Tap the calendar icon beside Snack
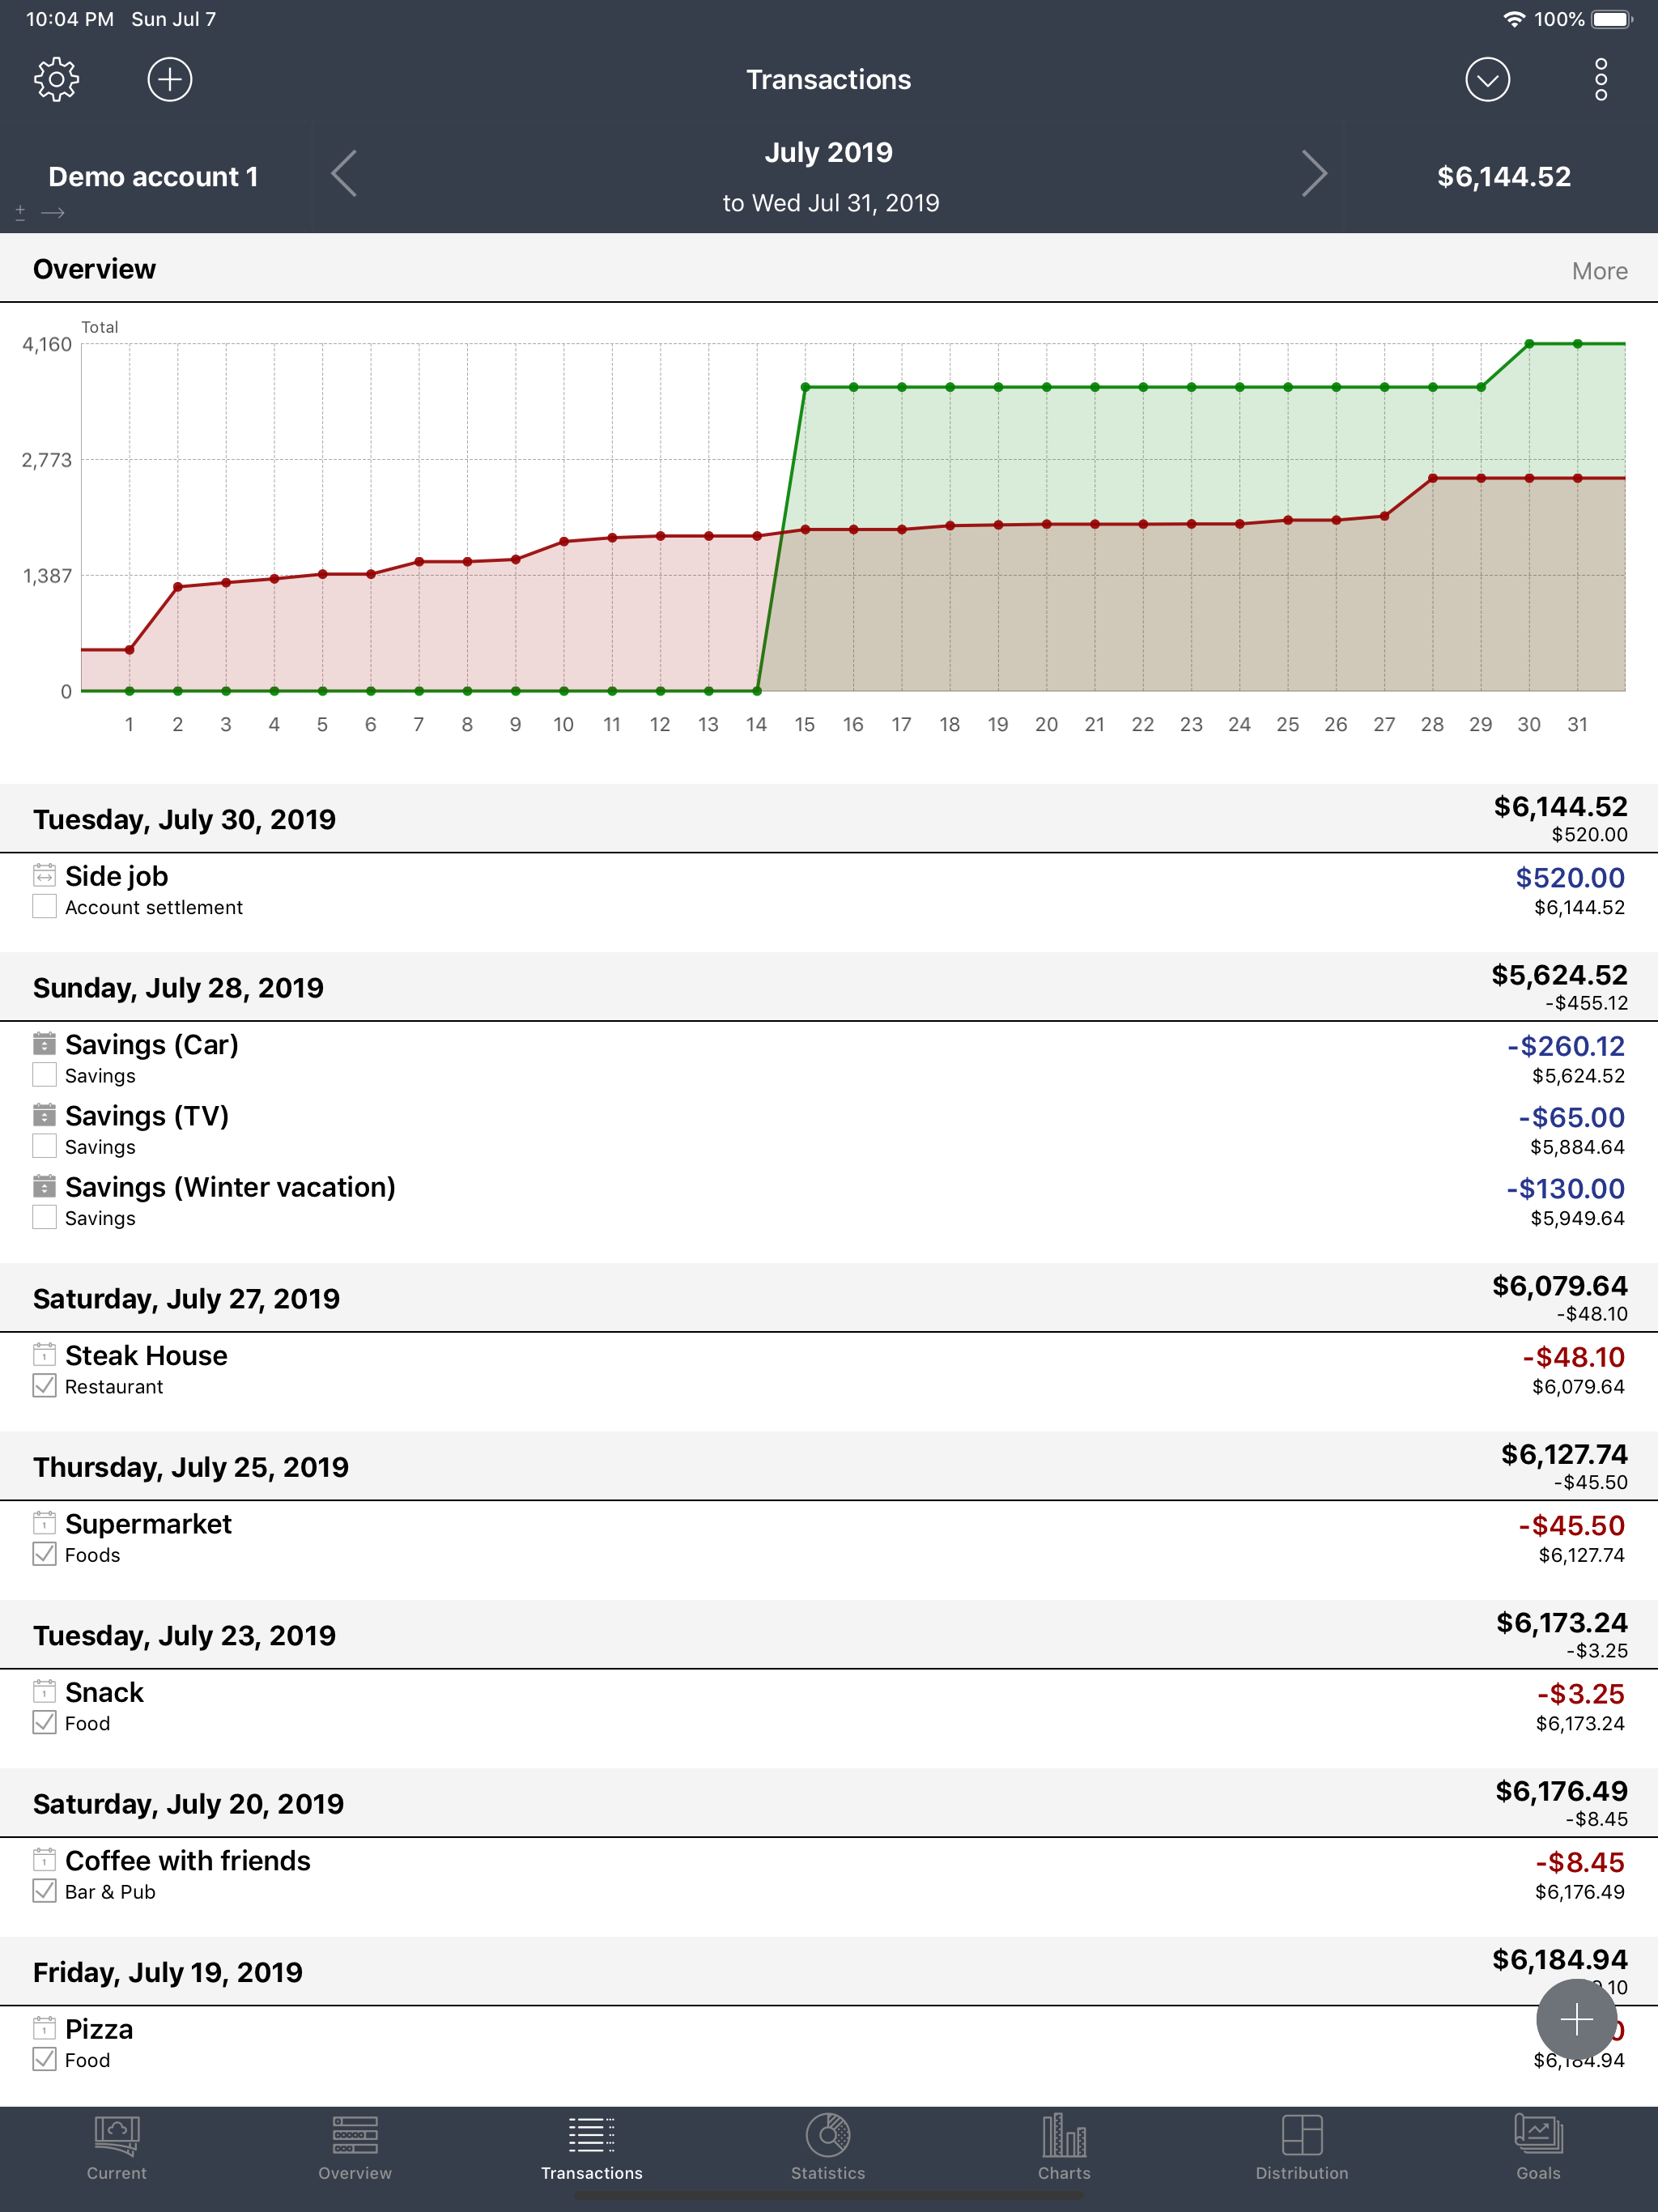 tap(44, 1690)
